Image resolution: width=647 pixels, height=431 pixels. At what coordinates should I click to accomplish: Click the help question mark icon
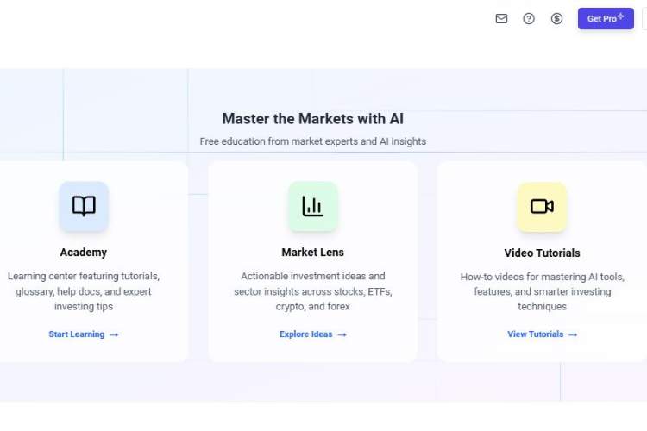point(529,18)
